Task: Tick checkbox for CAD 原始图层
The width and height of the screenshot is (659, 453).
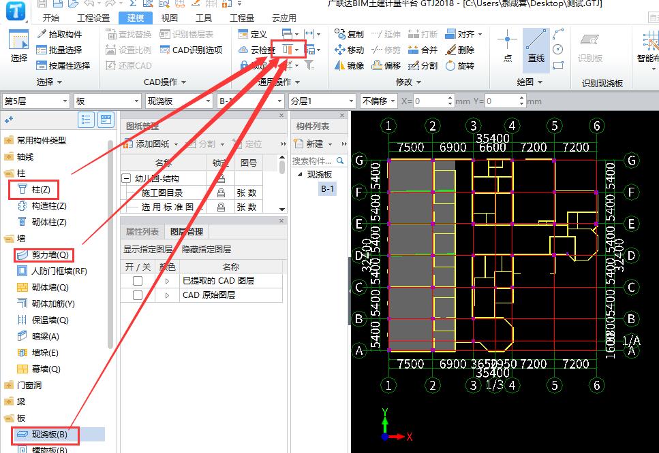Action: click(138, 295)
